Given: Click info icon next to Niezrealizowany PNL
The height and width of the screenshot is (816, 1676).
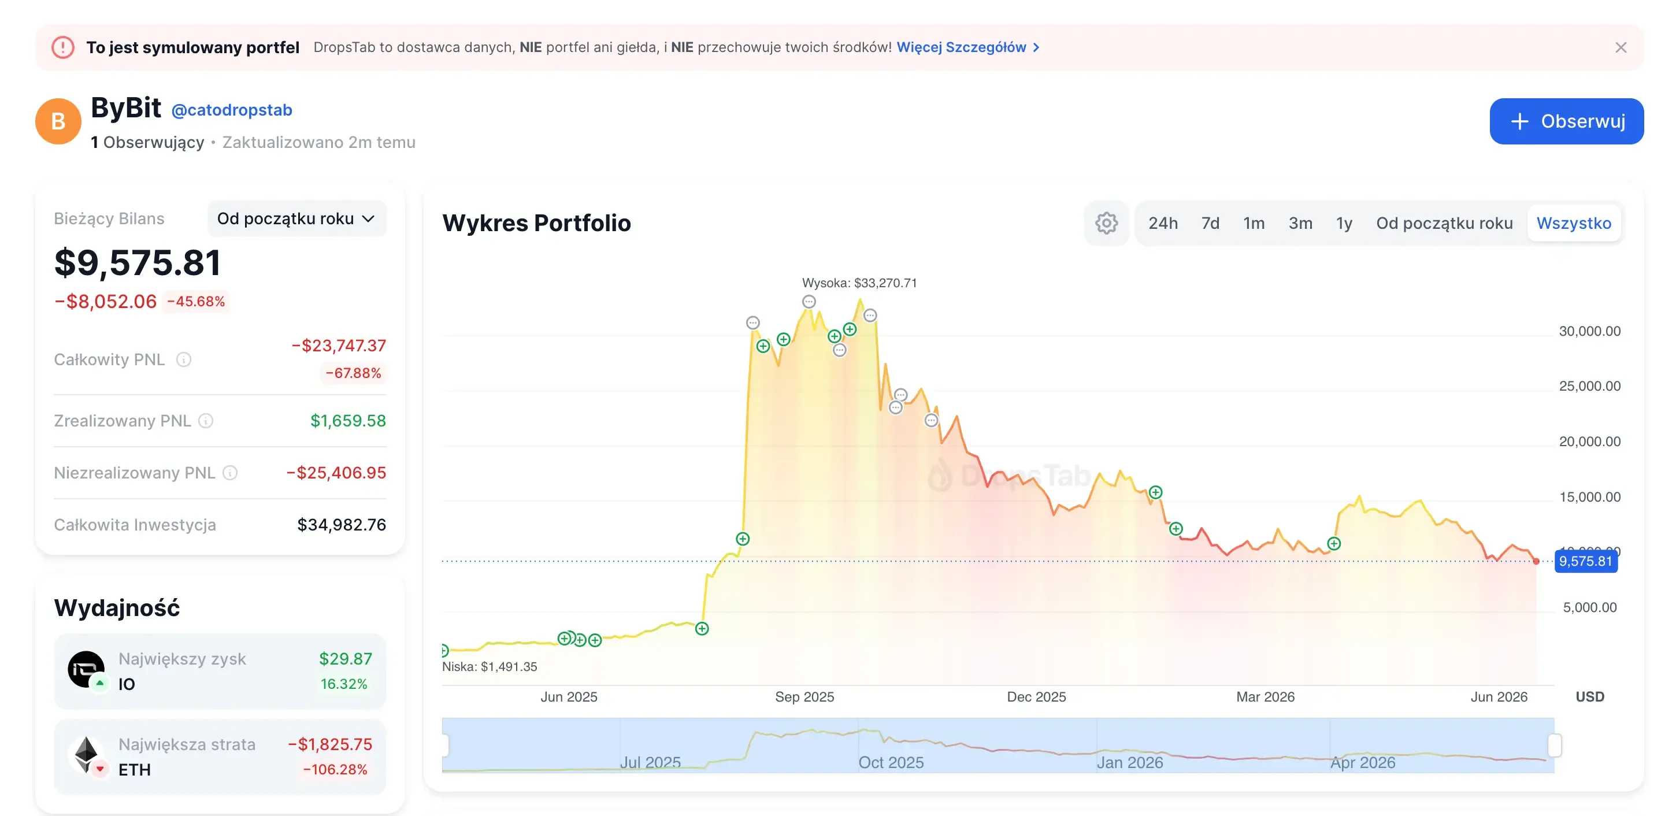Looking at the screenshot, I should click(x=231, y=473).
